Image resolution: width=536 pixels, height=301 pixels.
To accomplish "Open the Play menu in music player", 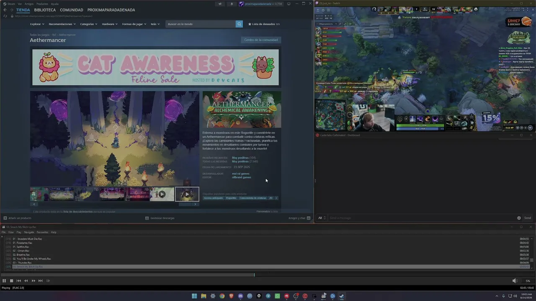I will 19,232.
